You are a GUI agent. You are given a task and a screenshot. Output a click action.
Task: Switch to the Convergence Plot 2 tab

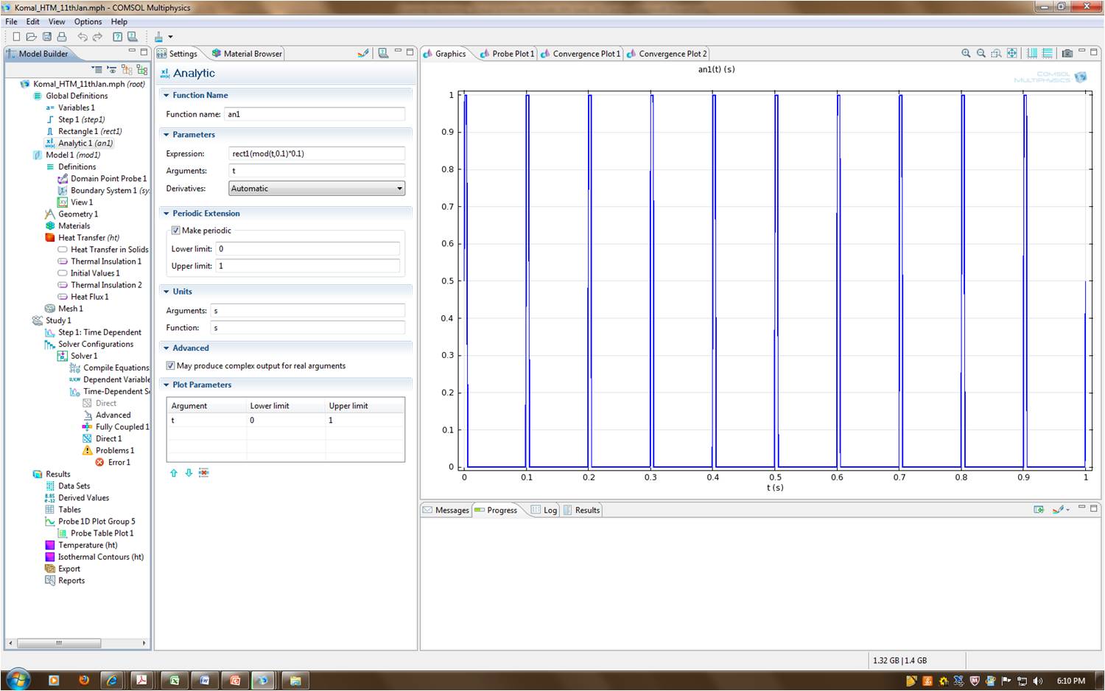click(672, 54)
